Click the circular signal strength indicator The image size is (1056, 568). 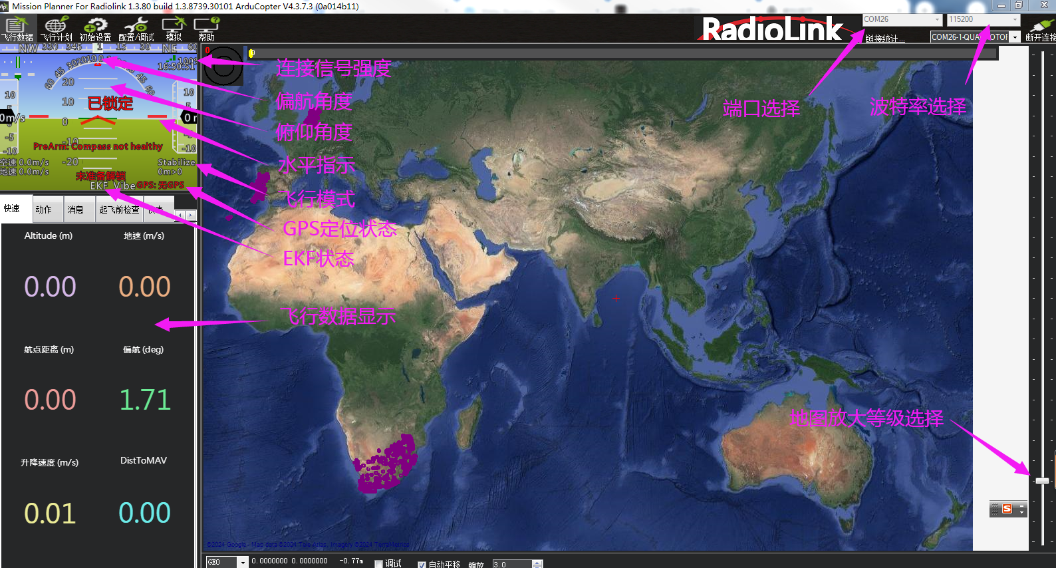[223, 65]
